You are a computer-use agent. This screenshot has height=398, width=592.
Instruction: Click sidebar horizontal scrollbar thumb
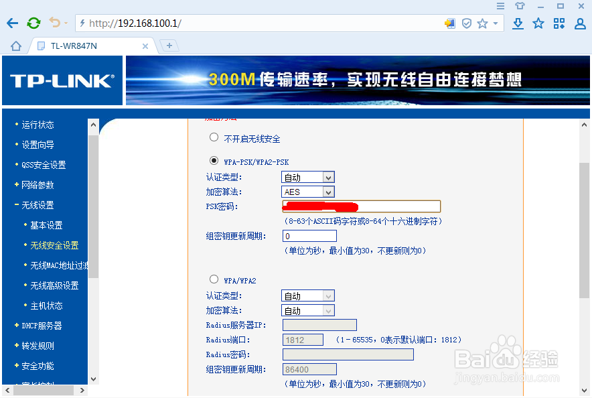tap(44, 391)
